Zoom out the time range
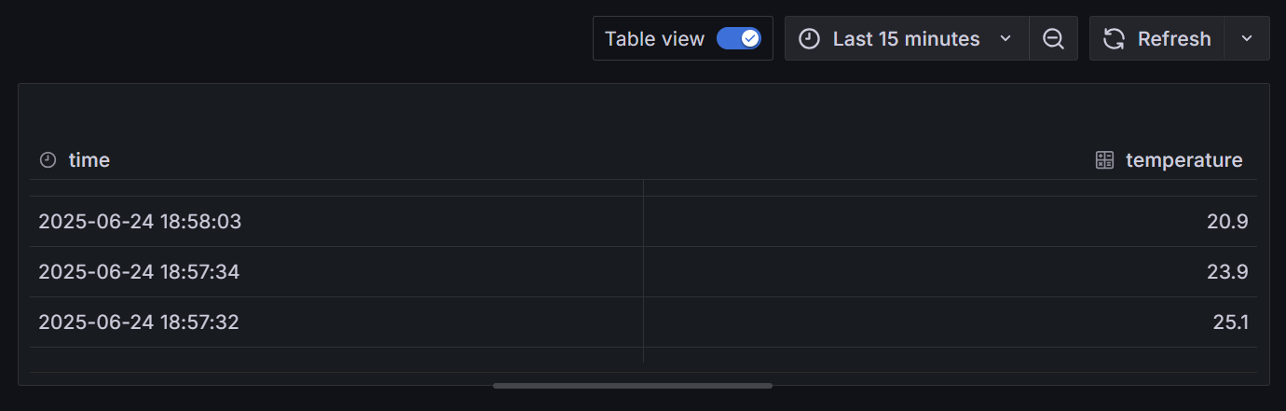Image resolution: width=1286 pixels, height=411 pixels. (x=1054, y=38)
